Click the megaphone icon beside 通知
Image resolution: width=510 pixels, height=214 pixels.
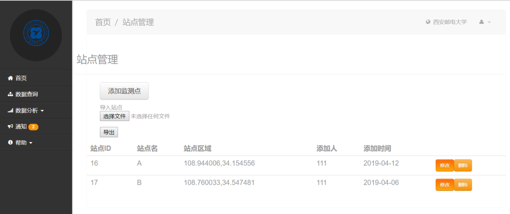[10, 126]
